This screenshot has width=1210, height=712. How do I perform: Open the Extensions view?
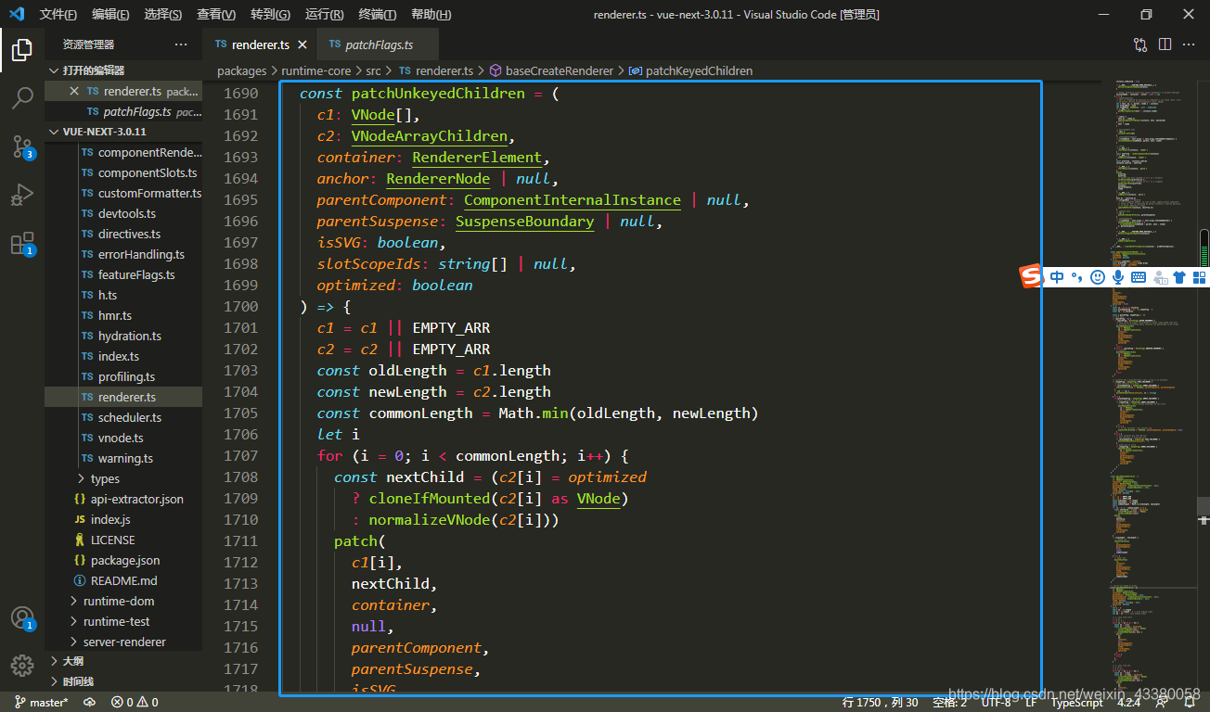(x=22, y=245)
